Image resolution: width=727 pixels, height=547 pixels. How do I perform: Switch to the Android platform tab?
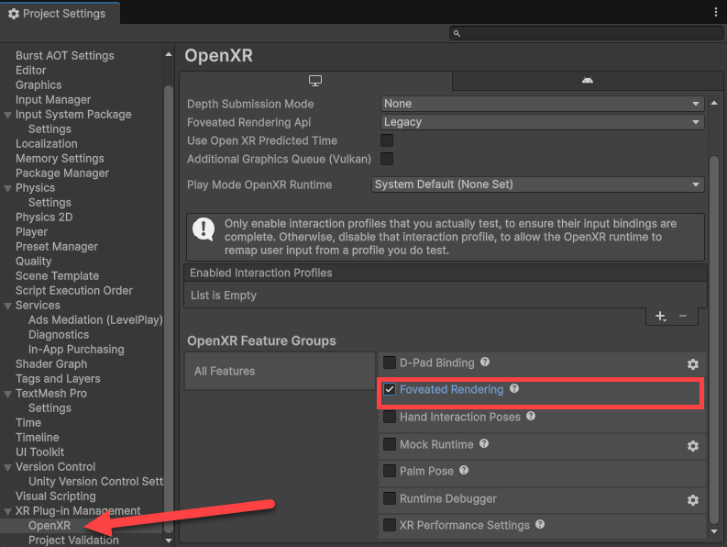[588, 81]
